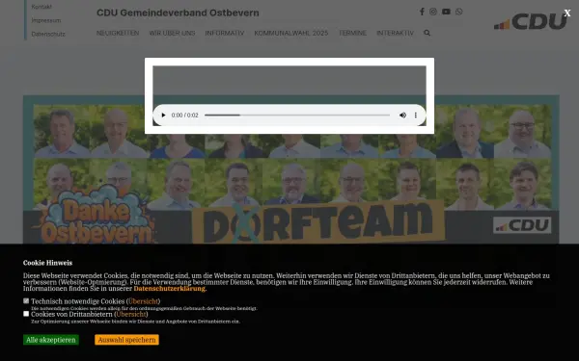This screenshot has width=579, height=361.
Task: Open Übersicht for necessary cookies
Action: (x=143, y=301)
